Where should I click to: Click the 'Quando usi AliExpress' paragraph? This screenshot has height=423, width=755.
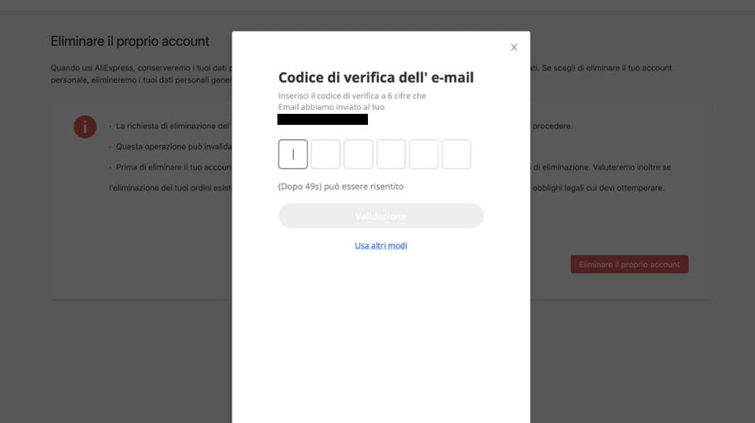[141, 74]
